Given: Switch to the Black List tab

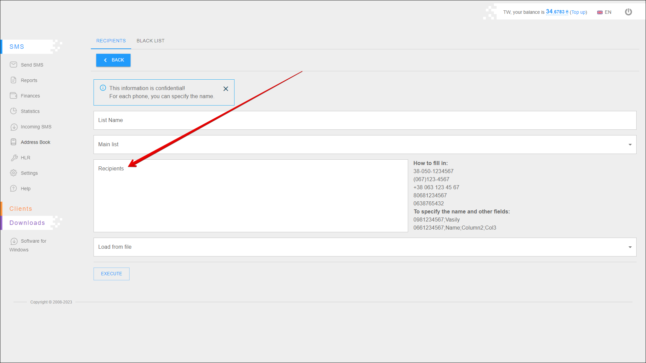Looking at the screenshot, I should 150,41.
